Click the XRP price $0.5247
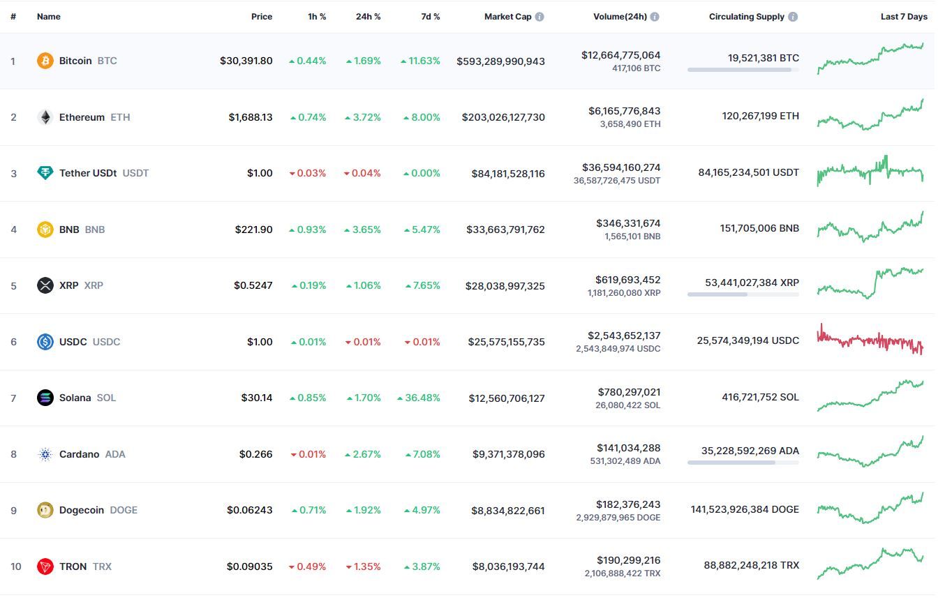This screenshot has width=952, height=600. [x=253, y=285]
